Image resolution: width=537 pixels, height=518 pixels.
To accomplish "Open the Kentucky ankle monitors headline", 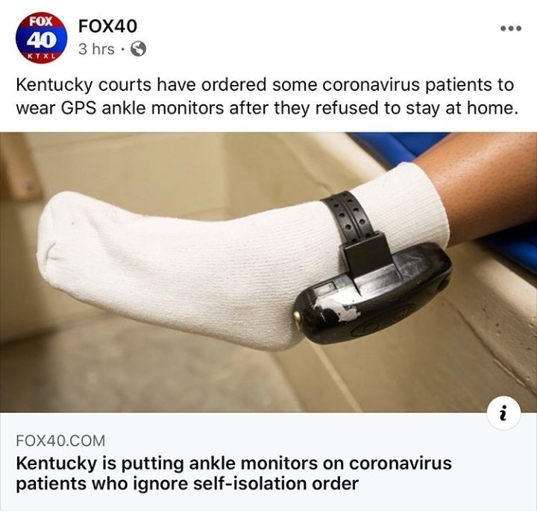I will coord(233,473).
